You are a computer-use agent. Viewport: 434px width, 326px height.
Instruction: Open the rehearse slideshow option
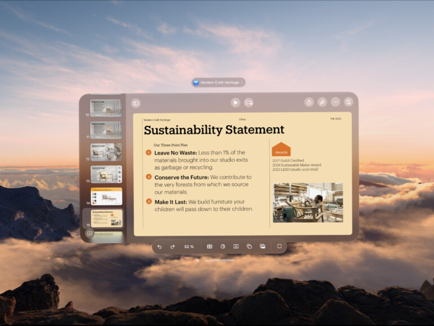(249, 103)
